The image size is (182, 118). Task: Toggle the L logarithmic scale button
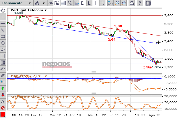point(89,3)
